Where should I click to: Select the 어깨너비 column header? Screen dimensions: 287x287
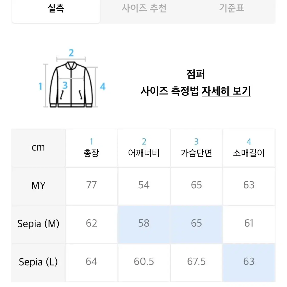point(144,148)
